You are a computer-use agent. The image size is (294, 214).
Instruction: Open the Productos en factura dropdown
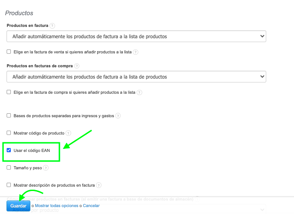[136, 36]
